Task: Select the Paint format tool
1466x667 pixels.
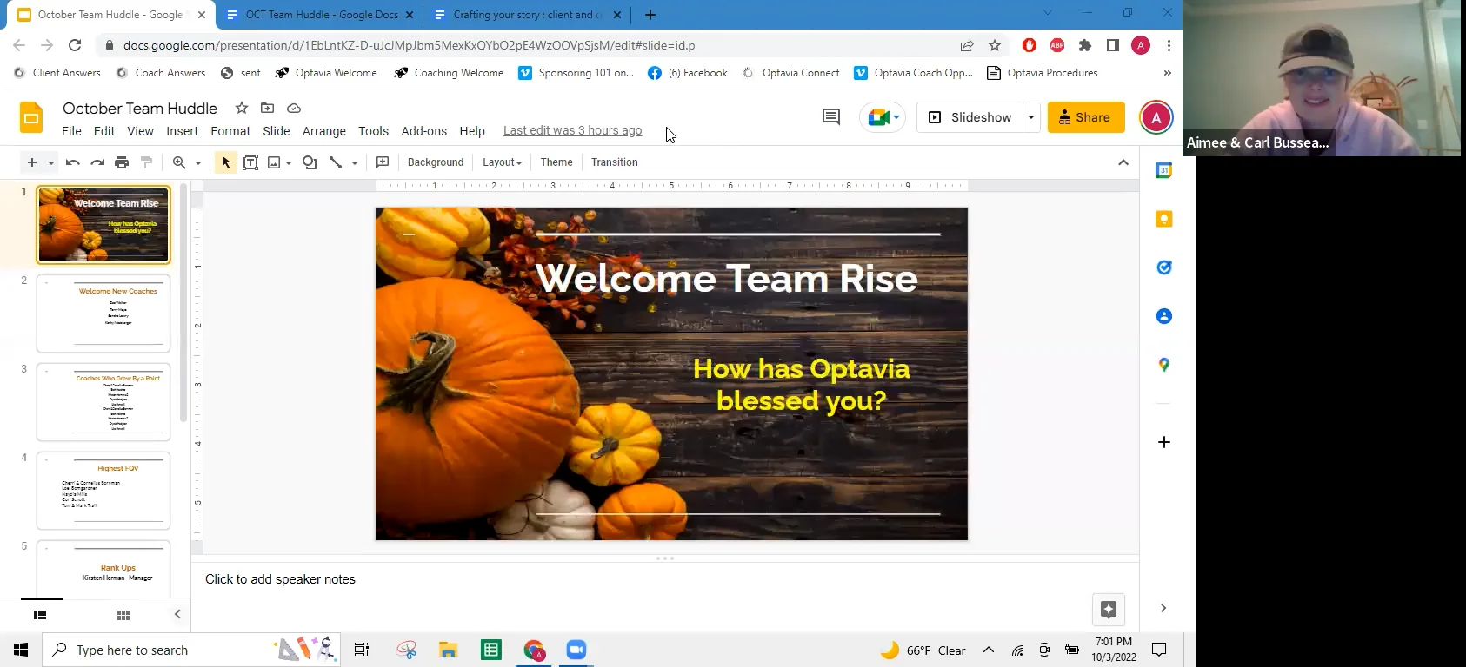Action: click(146, 162)
